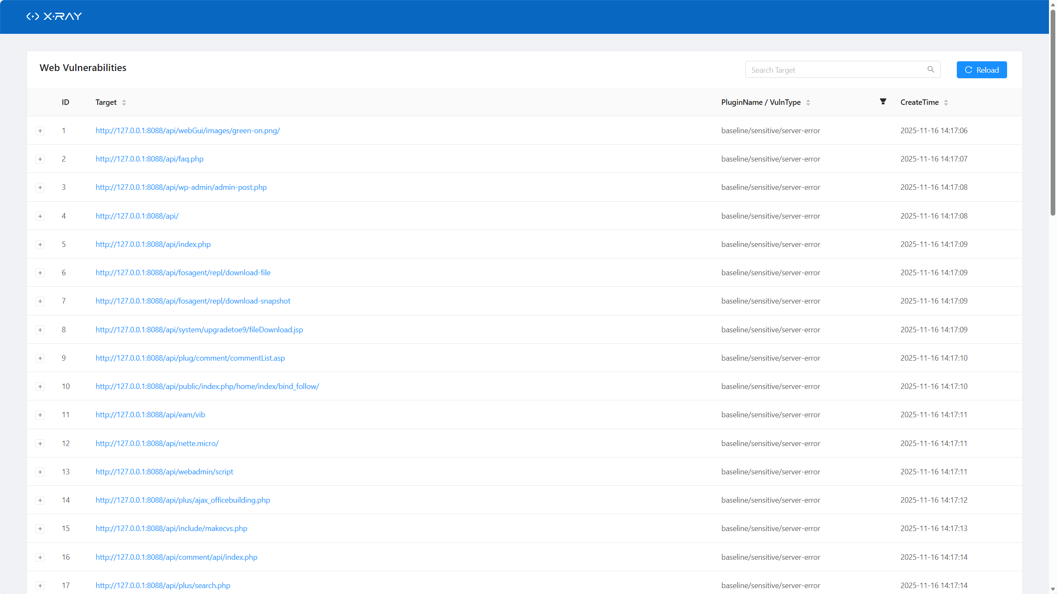This screenshot has height=594, width=1057.
Task: Expand row 9 commentList.asp details
Action: (x=40, y=358)
